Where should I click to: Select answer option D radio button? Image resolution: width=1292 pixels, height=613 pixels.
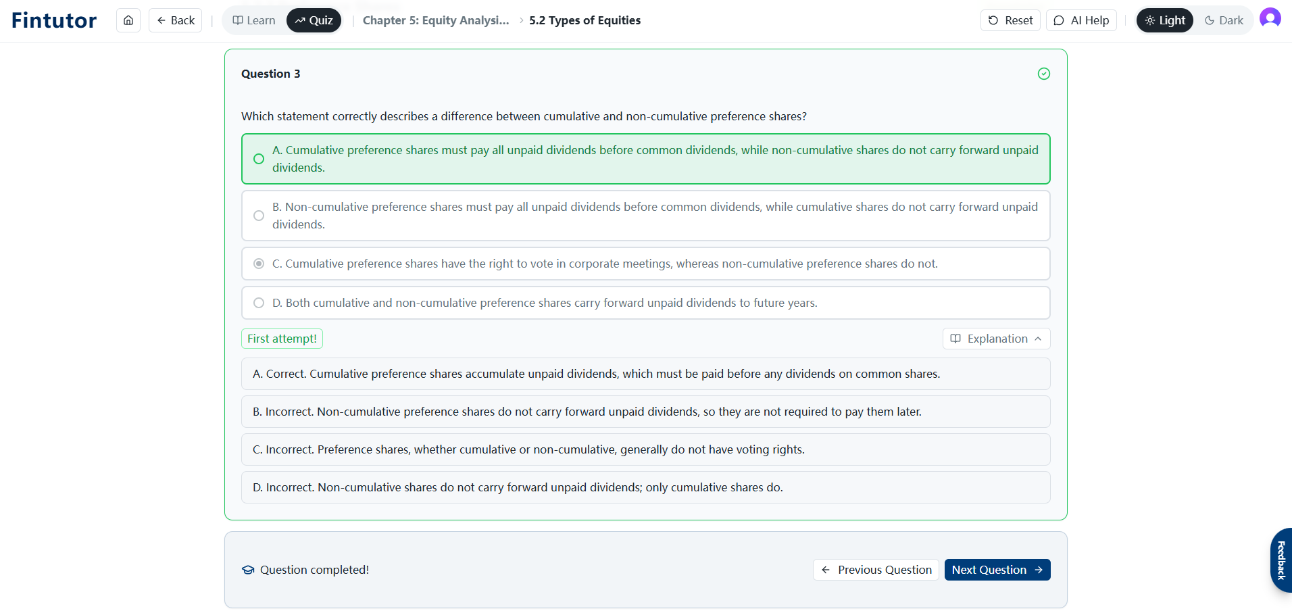click(x=259, y=303)
